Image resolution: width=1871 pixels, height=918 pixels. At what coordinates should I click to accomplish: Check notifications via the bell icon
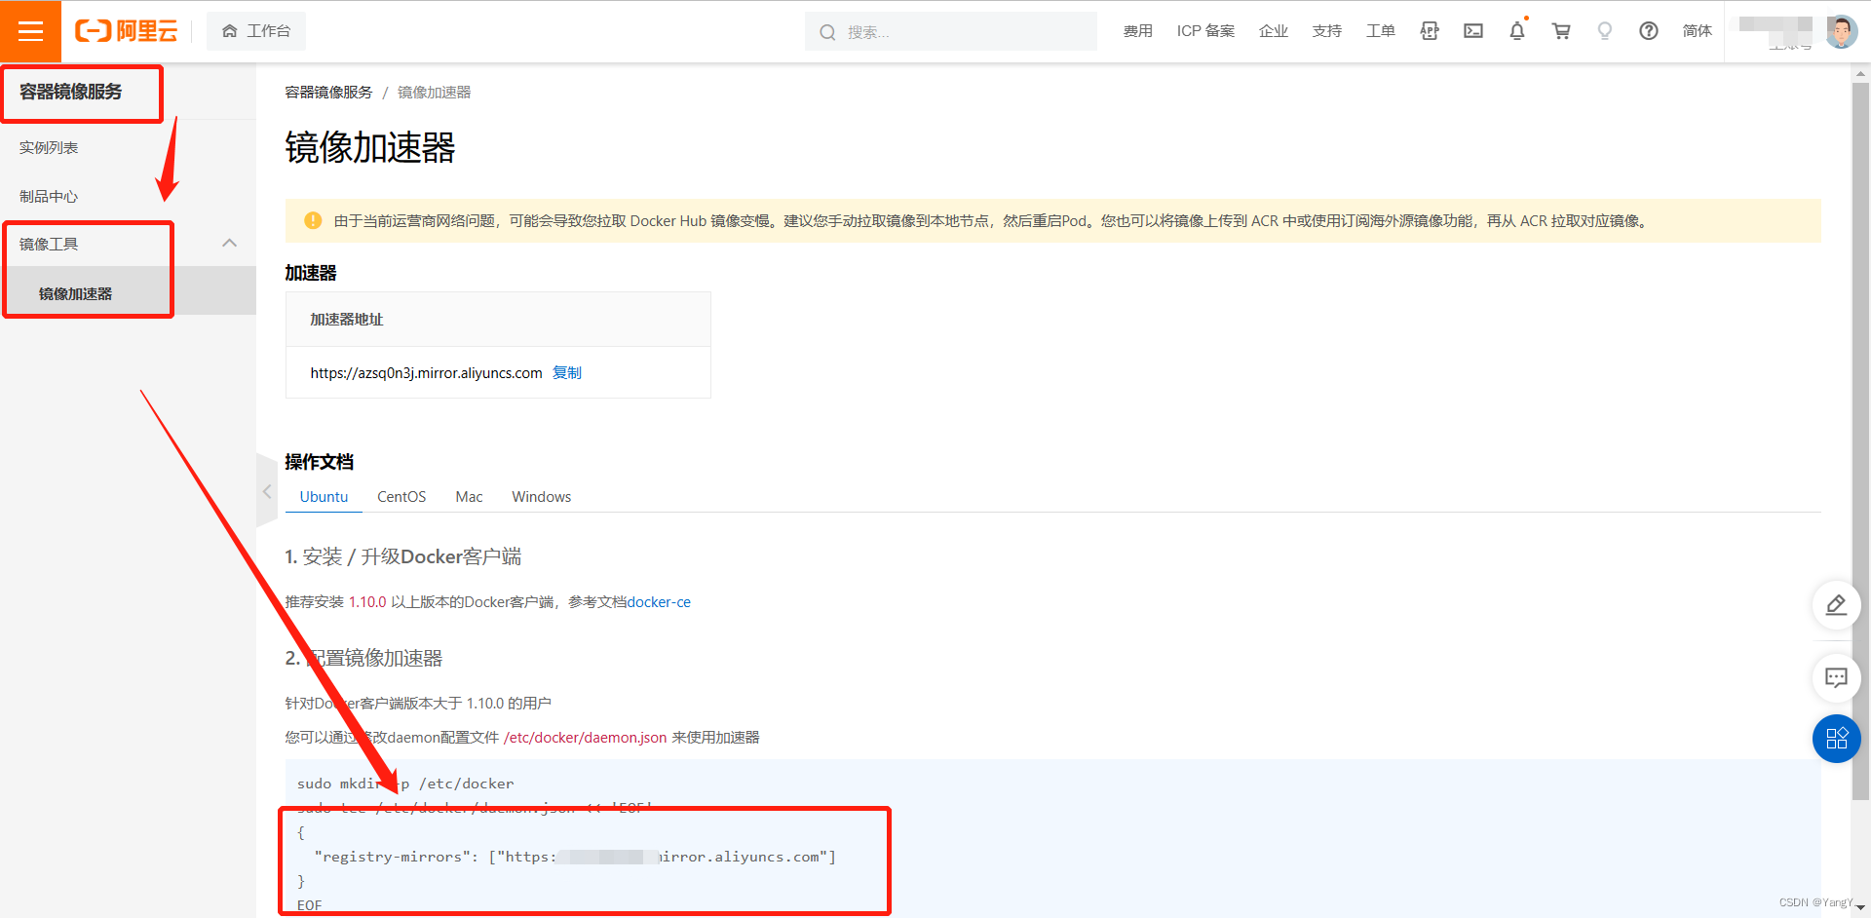pos(1516,30)
